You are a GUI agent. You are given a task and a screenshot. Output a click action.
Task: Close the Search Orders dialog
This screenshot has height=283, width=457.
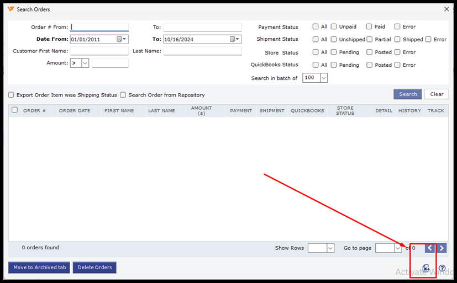pos(447,9)
